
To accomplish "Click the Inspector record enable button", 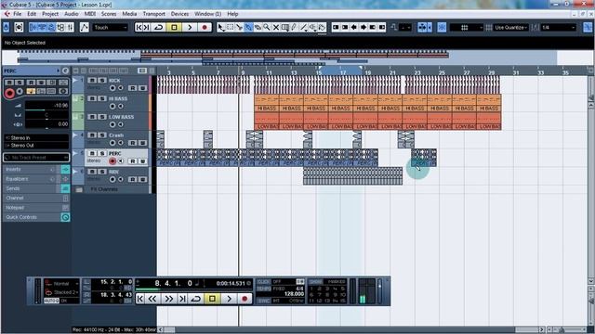I will [9, 93].
